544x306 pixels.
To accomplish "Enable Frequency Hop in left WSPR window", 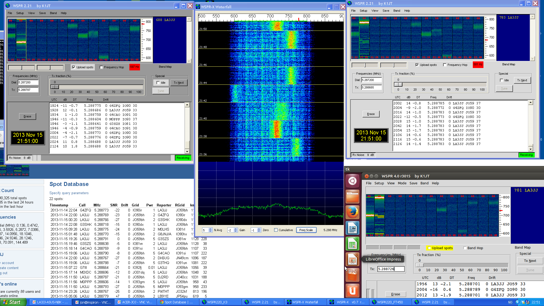I will tap(101, 67).
